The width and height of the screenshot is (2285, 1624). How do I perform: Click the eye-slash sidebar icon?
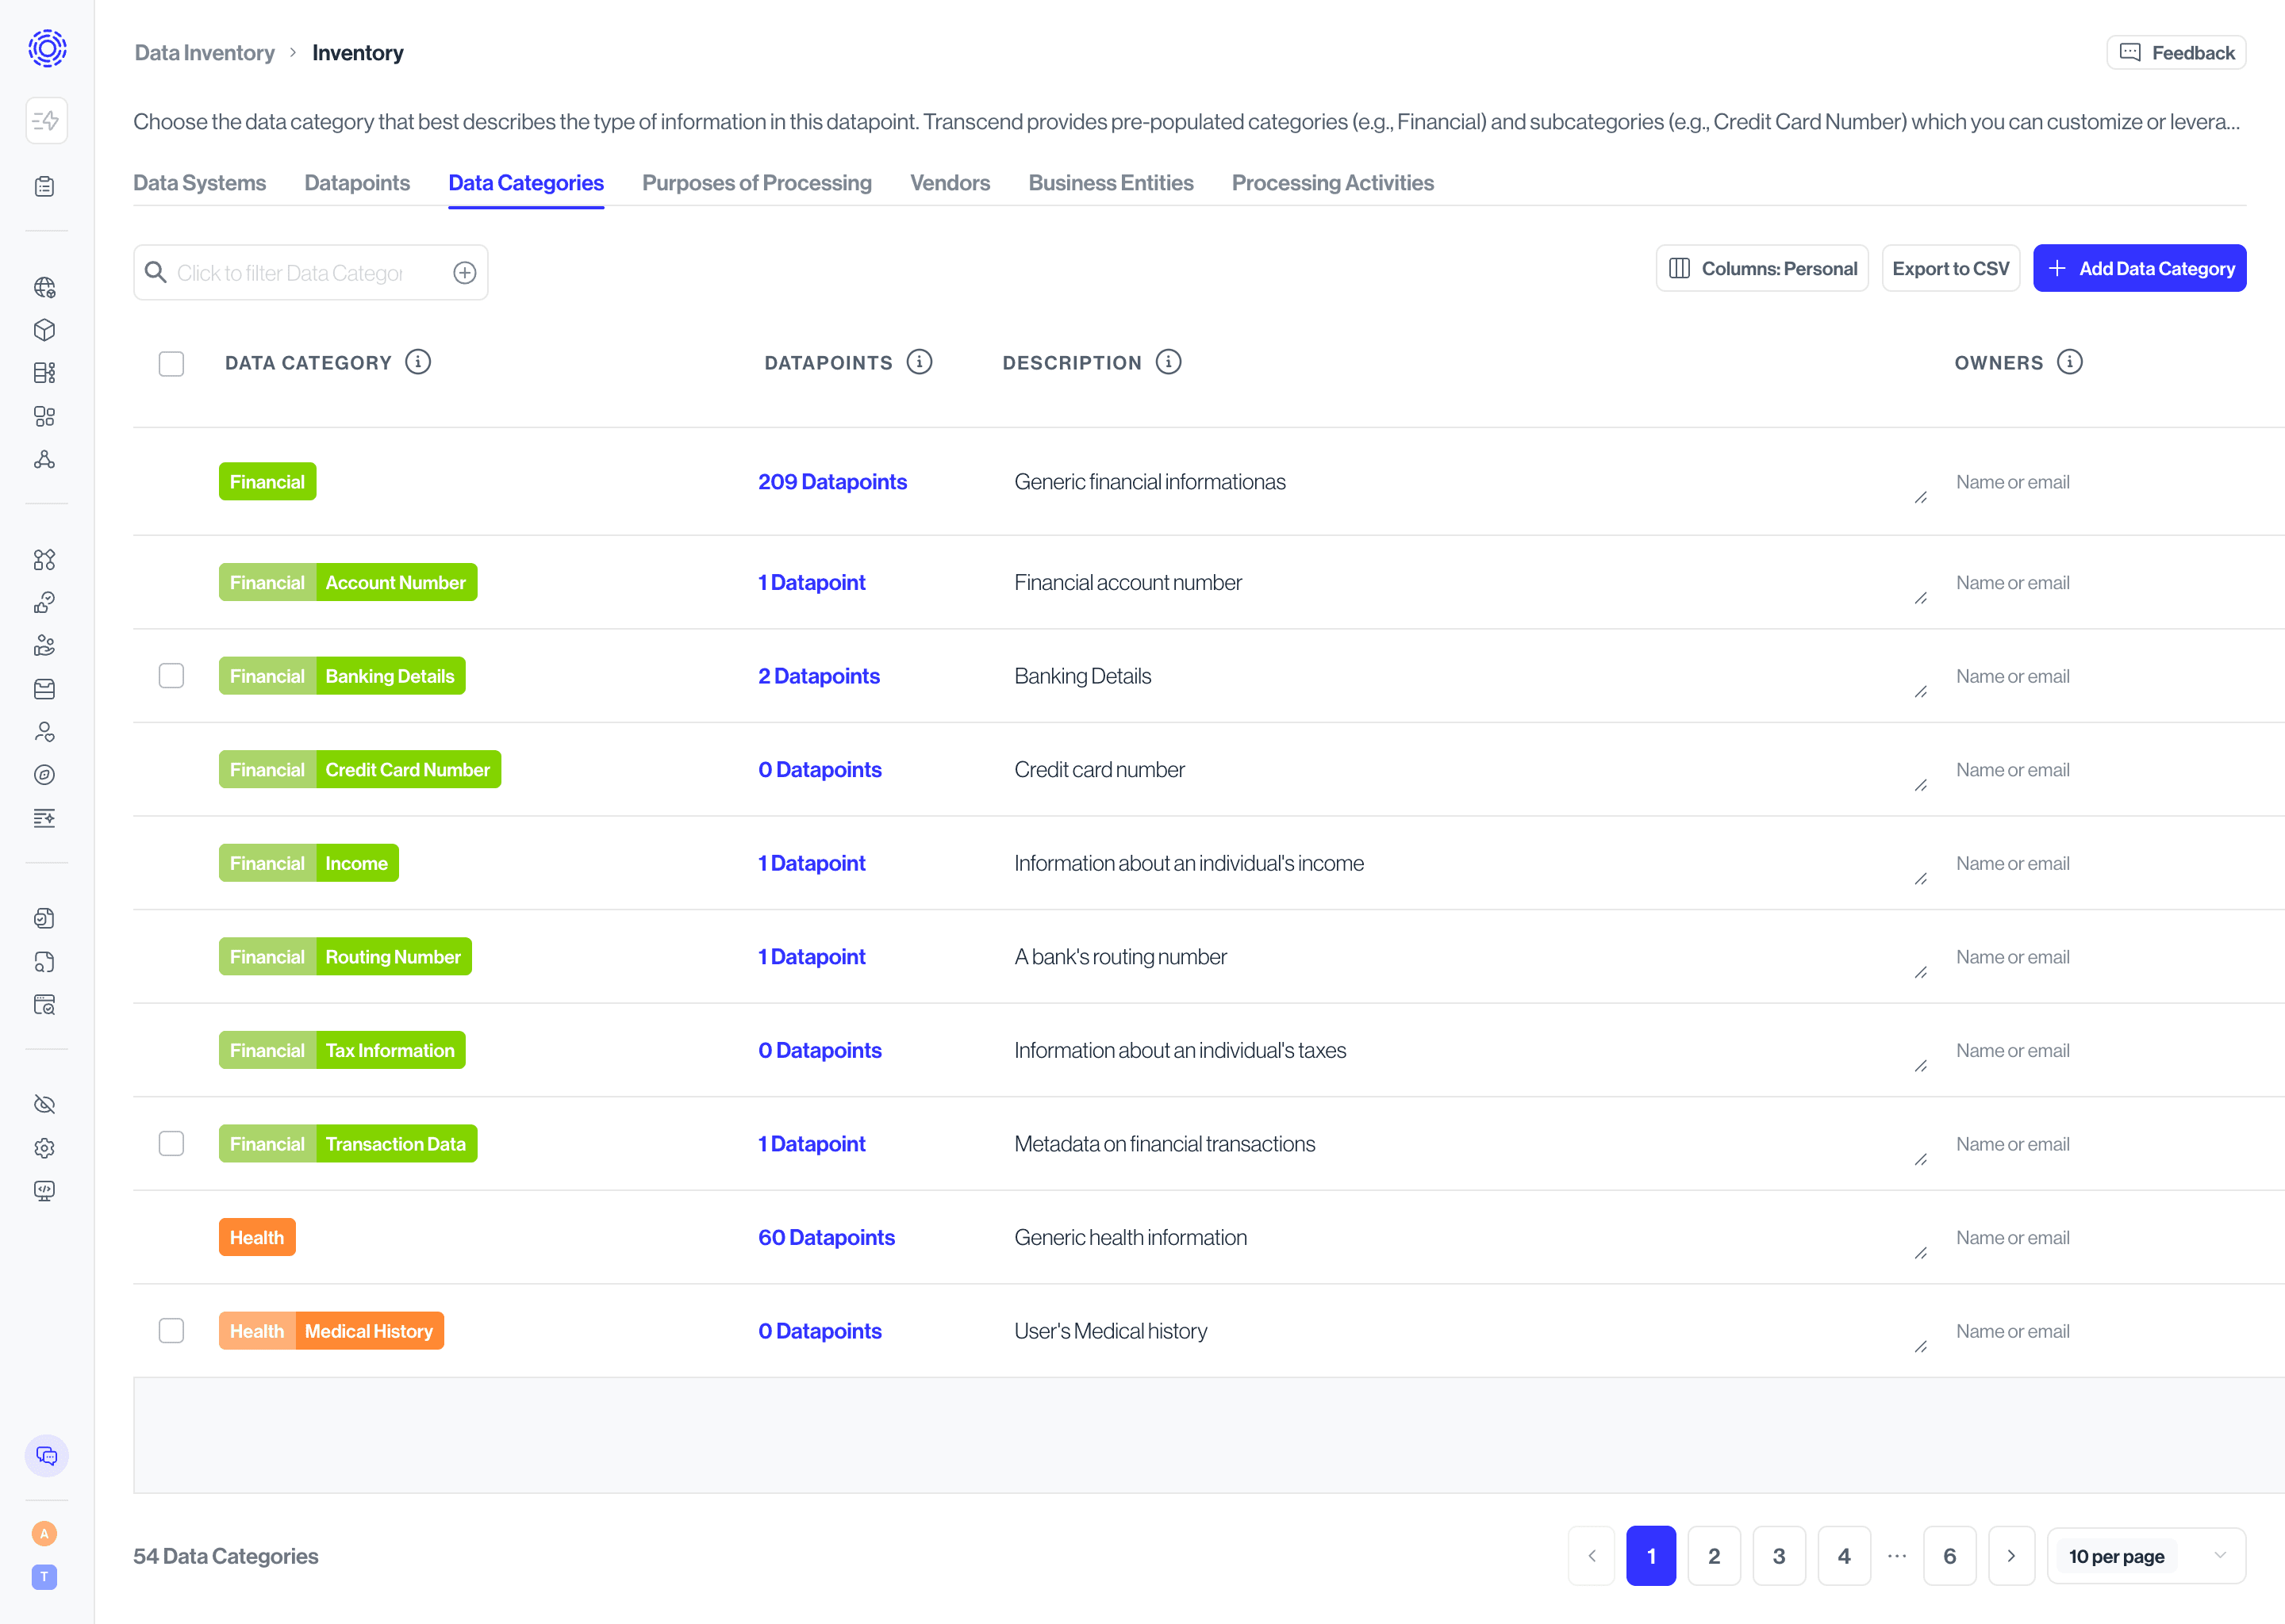pyautogui.click(x=44, y=1104)
